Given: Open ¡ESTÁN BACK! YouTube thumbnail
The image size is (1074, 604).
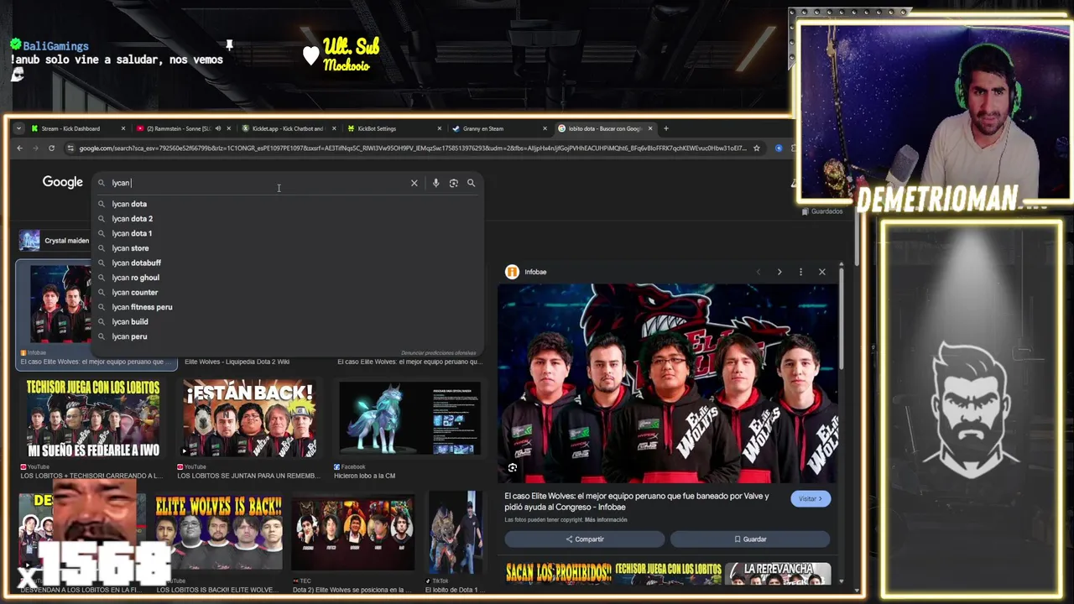Looking at the screenshot, I should 249,419.
